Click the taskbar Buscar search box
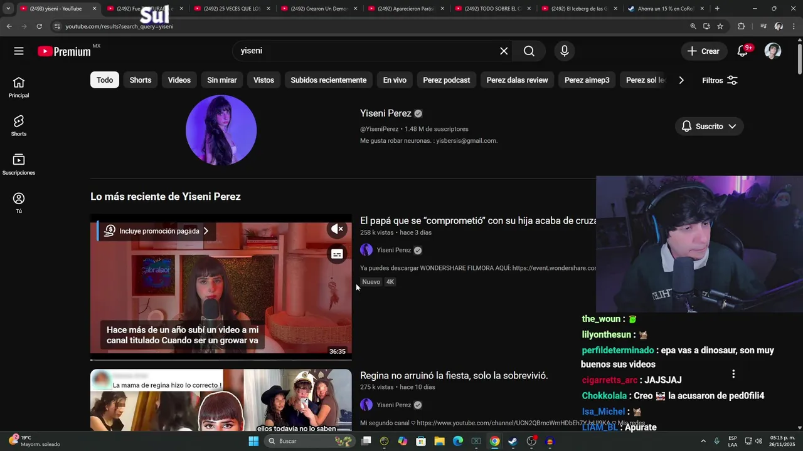This screenshot has height=451, width=803. (310, 441)
